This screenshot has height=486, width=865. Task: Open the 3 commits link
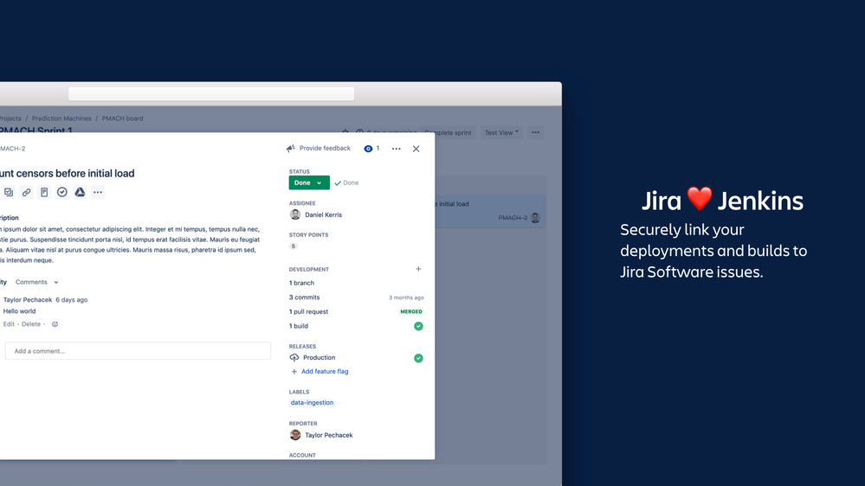pyautogui.click(x=305, y=297)
